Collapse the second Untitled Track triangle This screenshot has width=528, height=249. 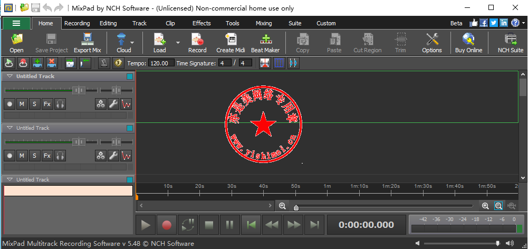9,128
